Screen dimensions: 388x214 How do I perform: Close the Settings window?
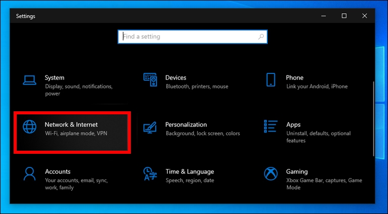364,16
